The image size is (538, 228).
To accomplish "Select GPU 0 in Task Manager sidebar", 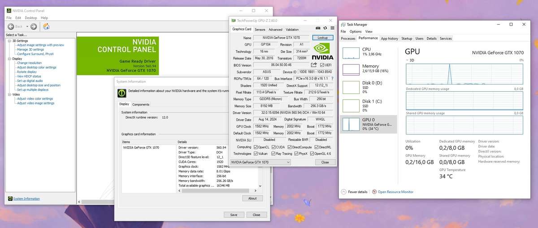I will click(369, 124).
